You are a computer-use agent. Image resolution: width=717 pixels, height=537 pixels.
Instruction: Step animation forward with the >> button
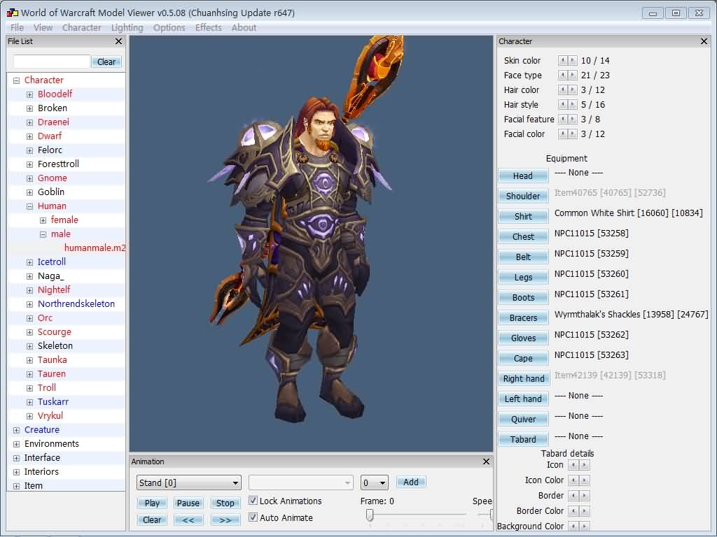(225, 520)
